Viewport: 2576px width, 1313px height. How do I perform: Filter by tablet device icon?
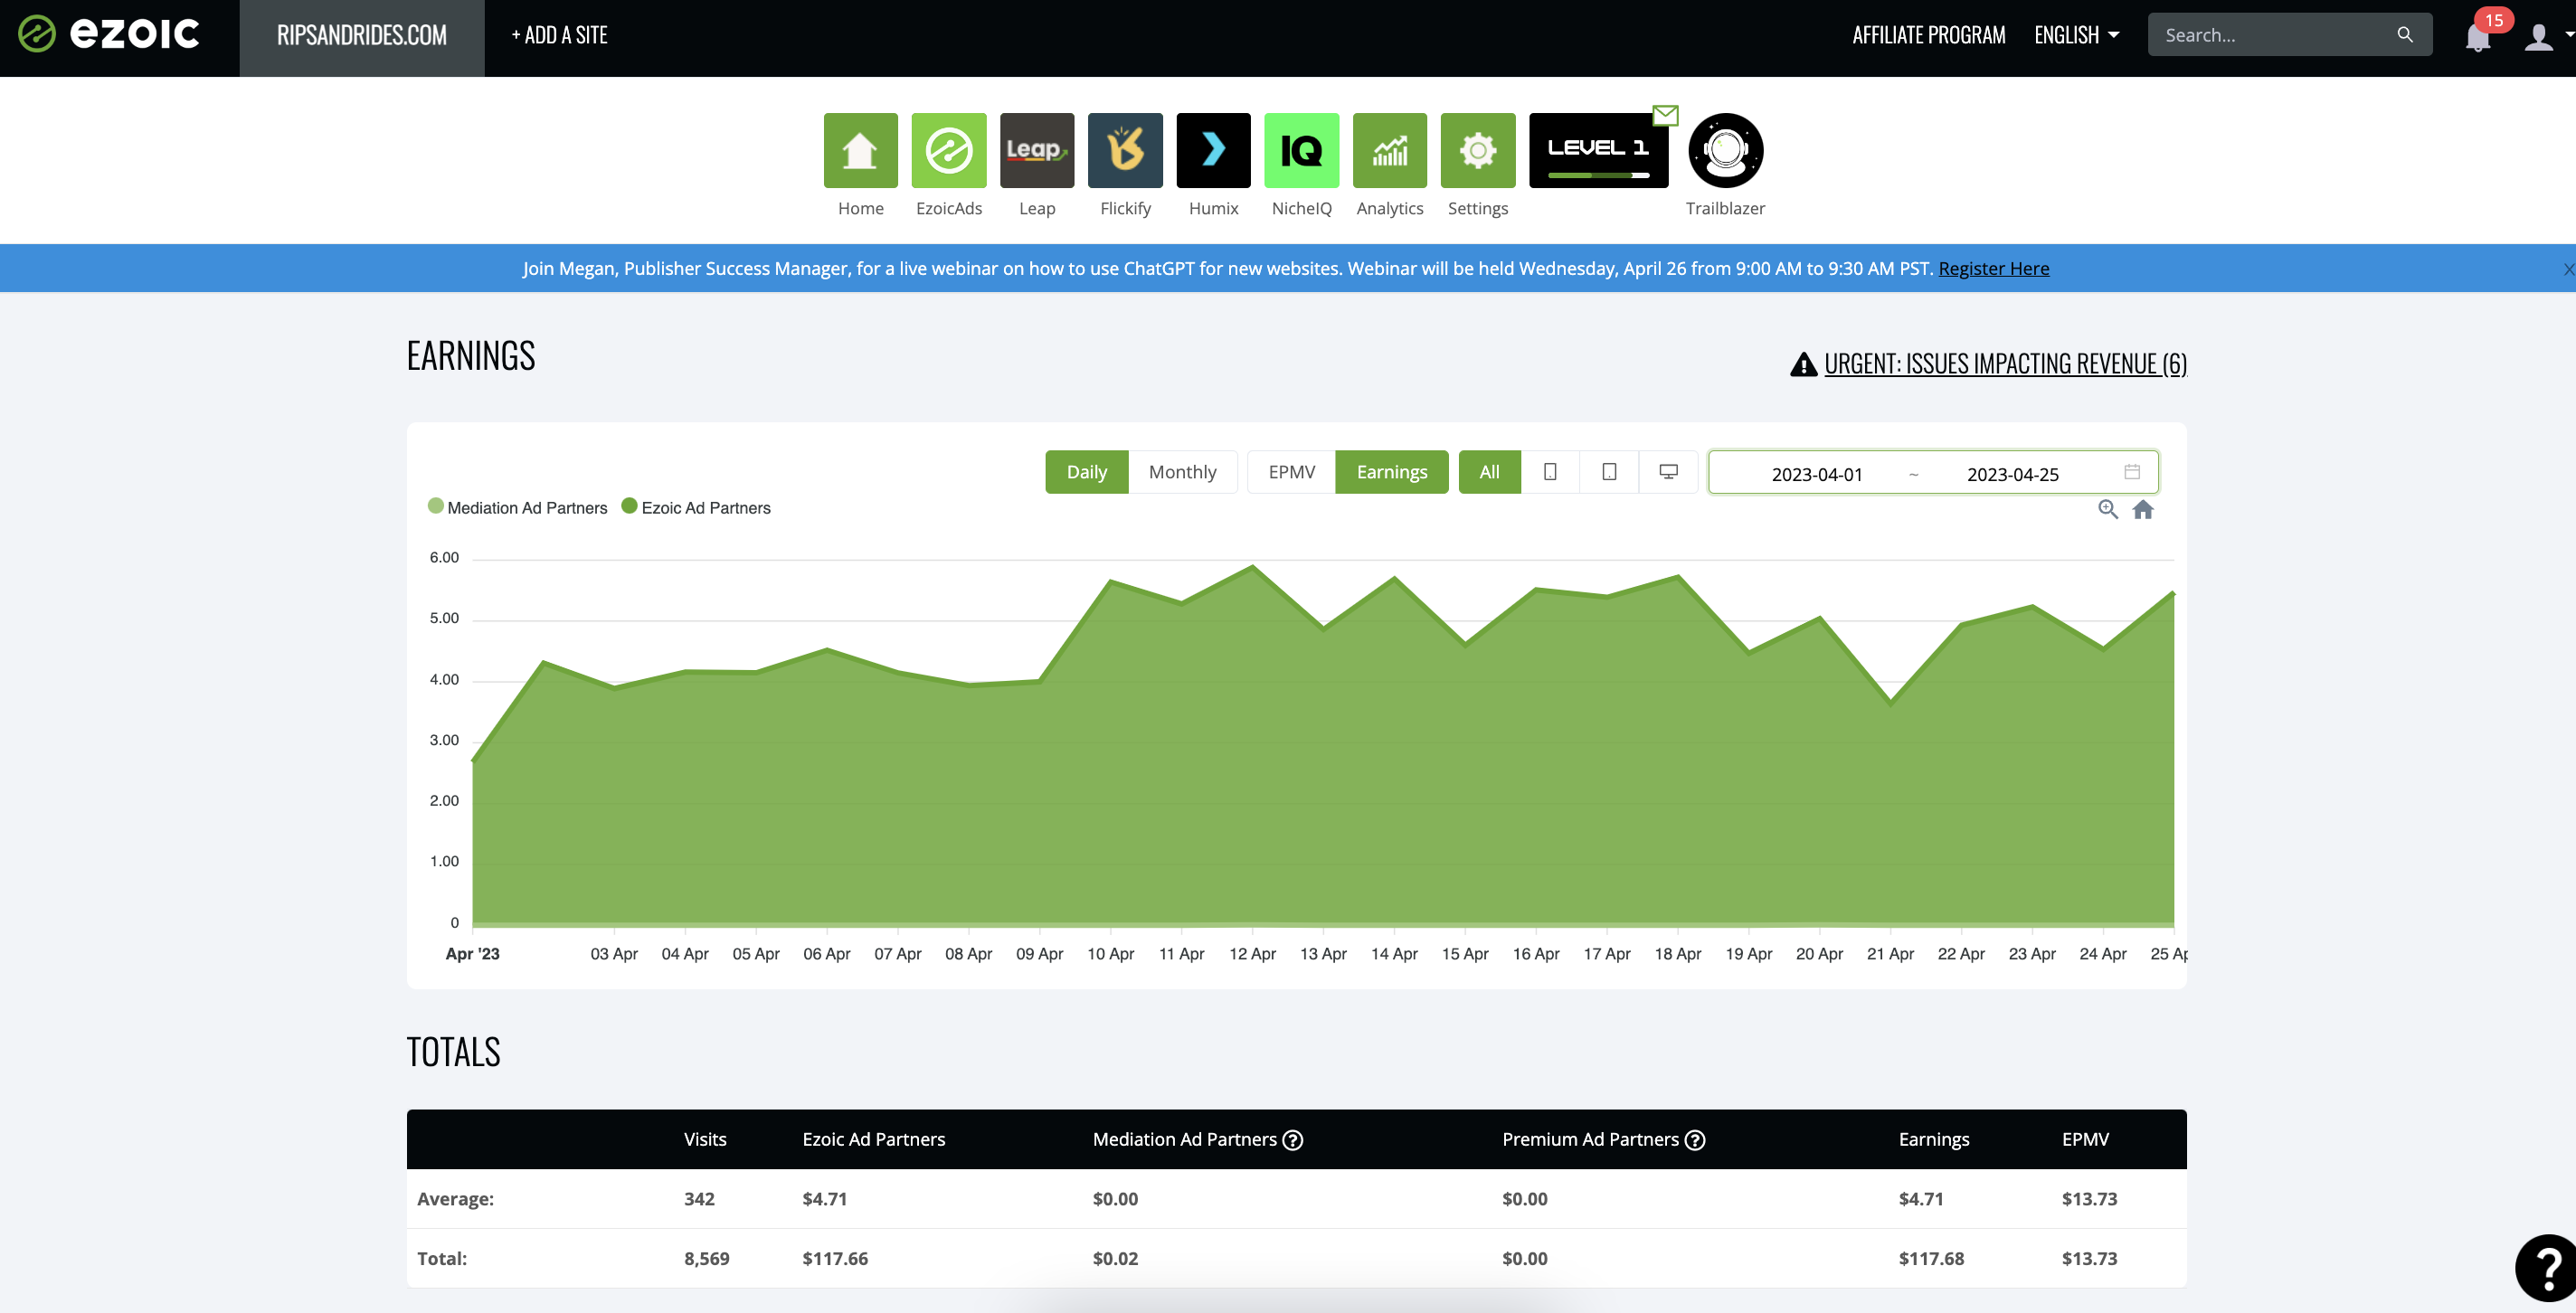coord(1608,472)
